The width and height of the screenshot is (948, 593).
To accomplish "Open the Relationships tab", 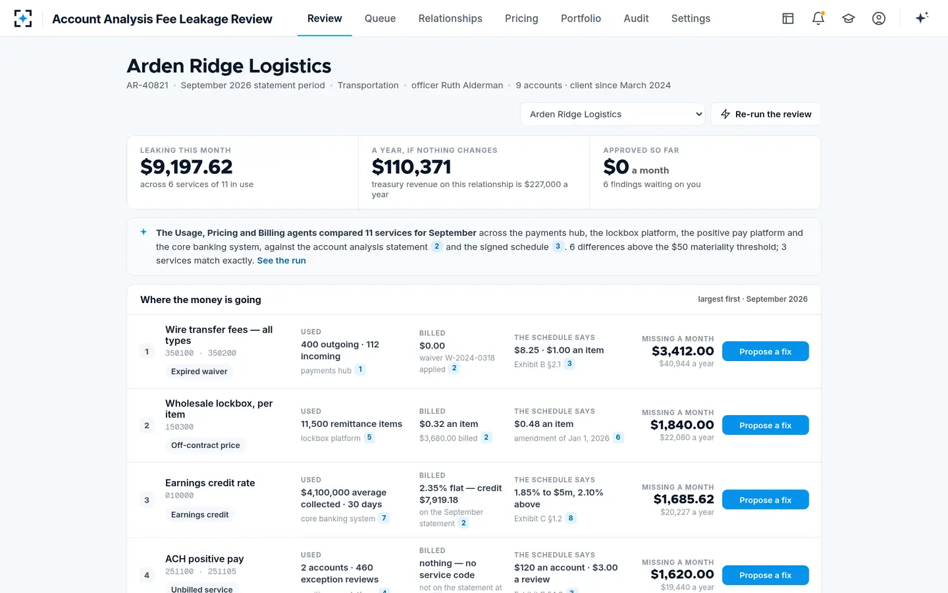I will coord(450,18).
